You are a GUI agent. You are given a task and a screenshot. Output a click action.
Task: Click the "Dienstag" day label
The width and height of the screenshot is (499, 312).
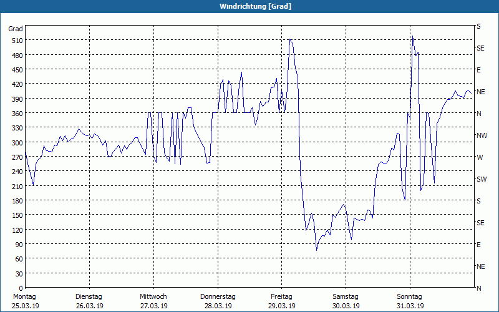click(x=89, y=297)
